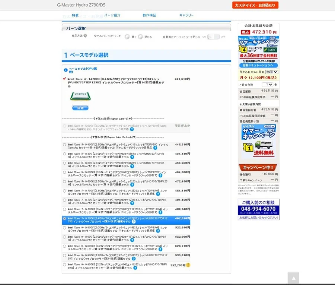Open help icon for Core i5-14600K row
Viewport: 335px width, 285px height.
click(132, 184)
